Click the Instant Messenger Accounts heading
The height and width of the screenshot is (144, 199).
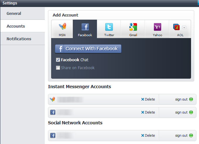pos(79,87)
